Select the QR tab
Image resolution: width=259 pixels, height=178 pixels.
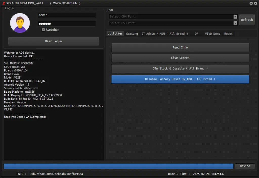[x=197, y=34]
